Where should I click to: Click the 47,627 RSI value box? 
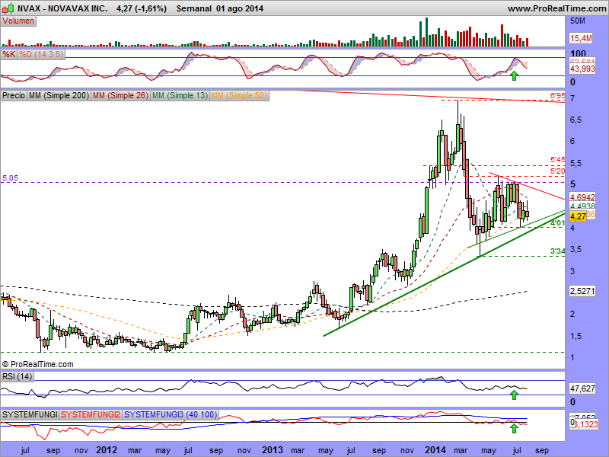coord(582,388)
